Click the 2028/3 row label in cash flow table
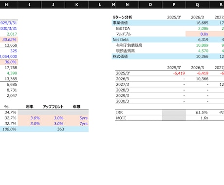The image size is (224, 185). tap(122, 90)
